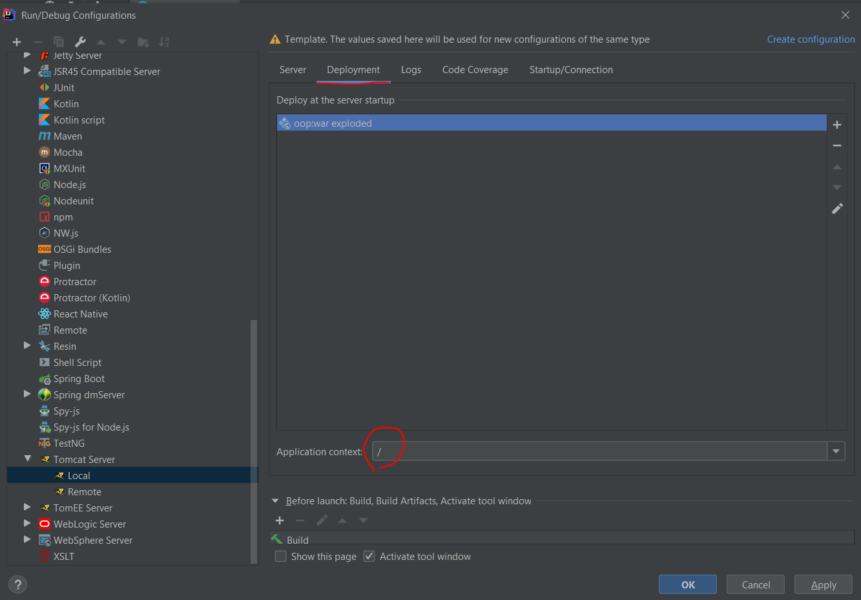Switch to the Logs tab
This screenshot has width=861, height=600.
click(411, 70)
